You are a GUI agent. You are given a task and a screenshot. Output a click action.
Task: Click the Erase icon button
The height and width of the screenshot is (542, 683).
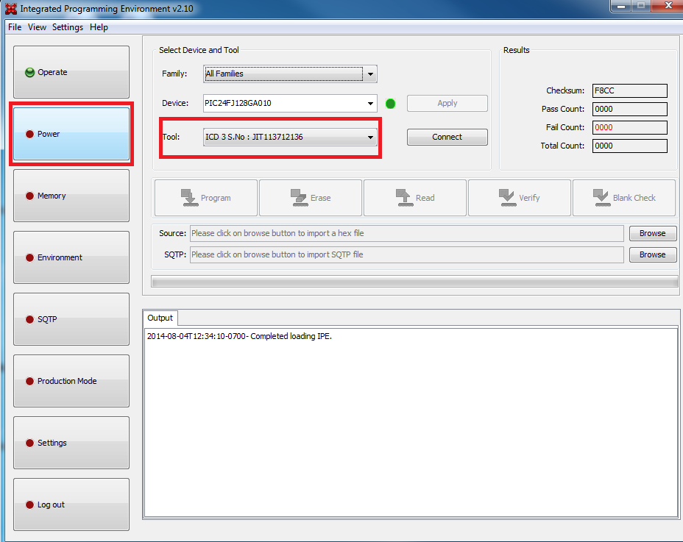[x=310, y=198]
